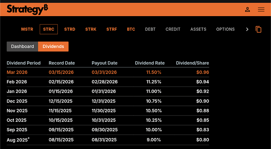271x149 pixels.
Task: Click payout date 02/28/2026
Action: tap(104, 82)
